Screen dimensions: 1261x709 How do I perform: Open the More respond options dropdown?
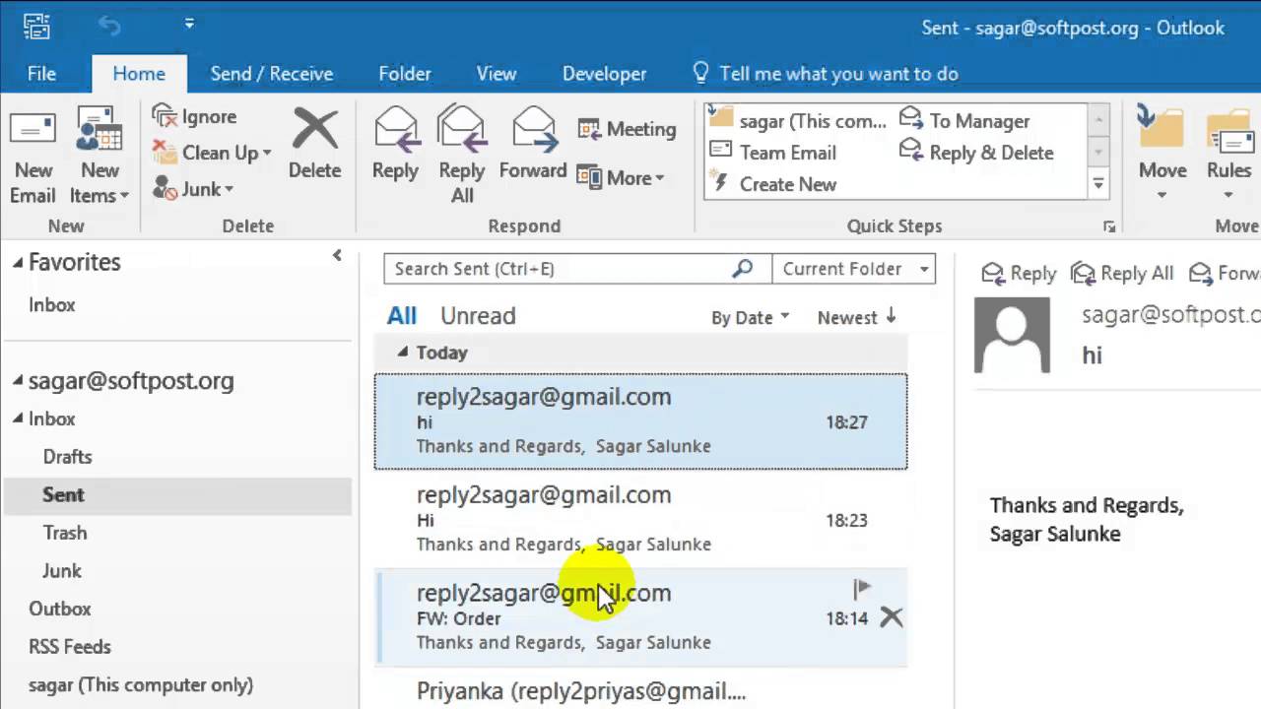click(621, 178)
